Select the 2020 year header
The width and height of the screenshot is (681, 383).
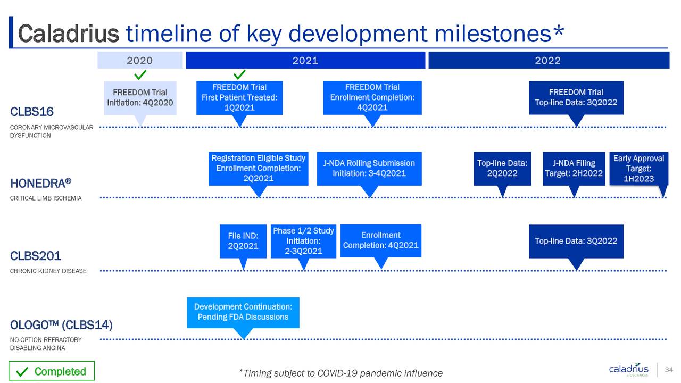click(139, 60)
